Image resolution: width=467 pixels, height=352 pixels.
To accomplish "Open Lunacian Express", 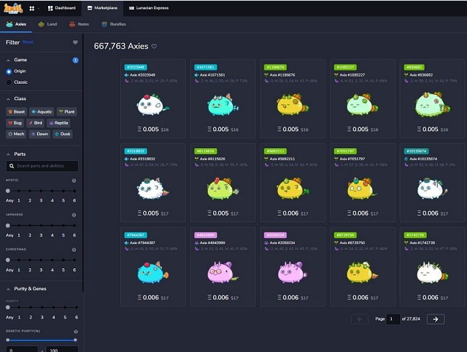I will tap(149, 8).
